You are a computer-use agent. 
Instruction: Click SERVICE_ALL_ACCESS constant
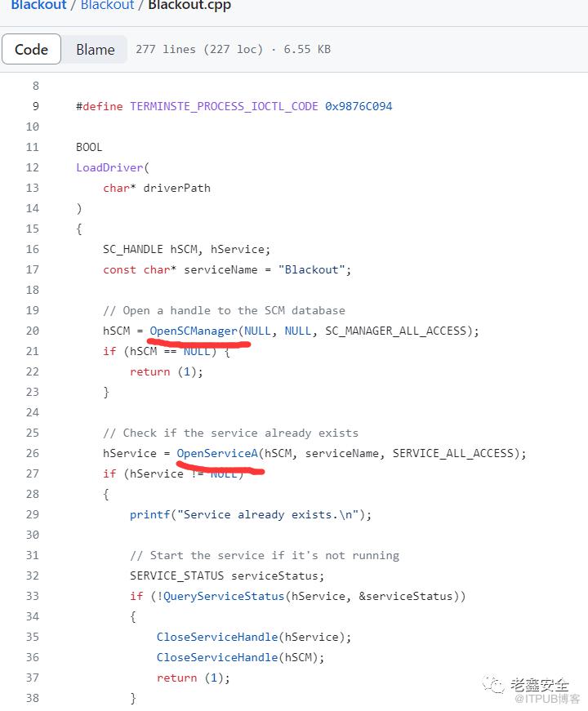pyautogui.click(x=452, y=453)
